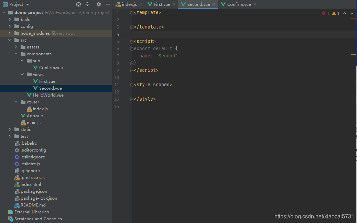Close the Confirm.vue tab
Image resolution: width=357 pixels, height=223 pixels.
click(x=255, y=4)
